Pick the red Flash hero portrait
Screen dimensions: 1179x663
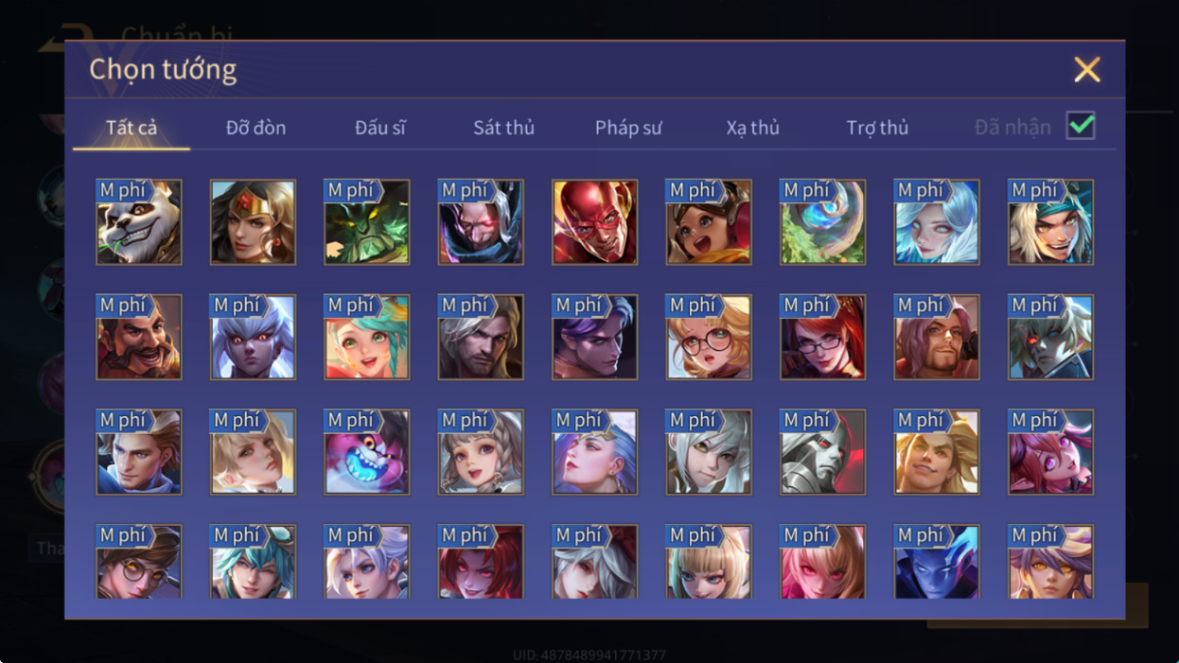(595, 222)
